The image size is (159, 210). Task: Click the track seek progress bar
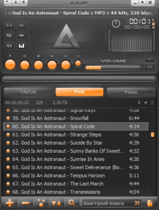[x=79, y=79]
